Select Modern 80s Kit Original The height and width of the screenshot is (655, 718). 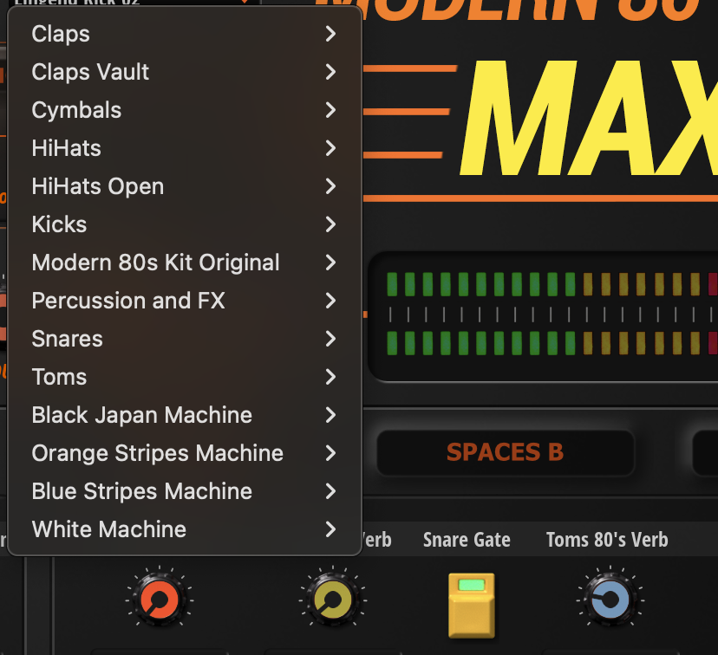[x=155, y=263]
